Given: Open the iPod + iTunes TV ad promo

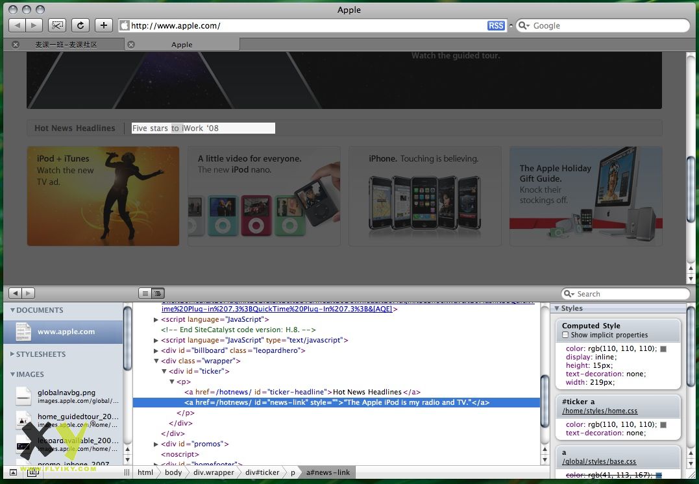Looking at the screenshot, I should click(x=103, y=196).
